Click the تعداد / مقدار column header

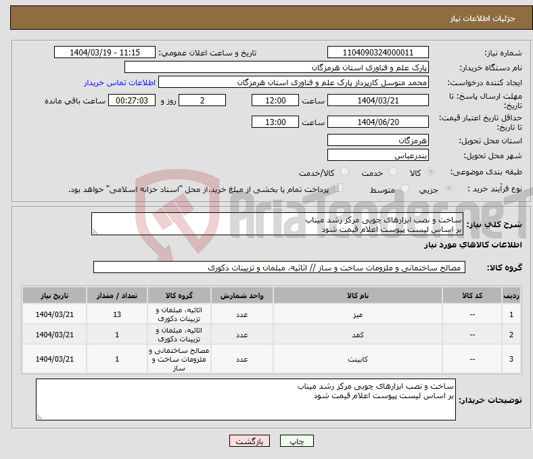coord(117,295)
